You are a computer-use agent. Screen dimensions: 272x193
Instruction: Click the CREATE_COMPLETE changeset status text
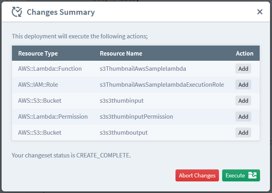[103, 155]
